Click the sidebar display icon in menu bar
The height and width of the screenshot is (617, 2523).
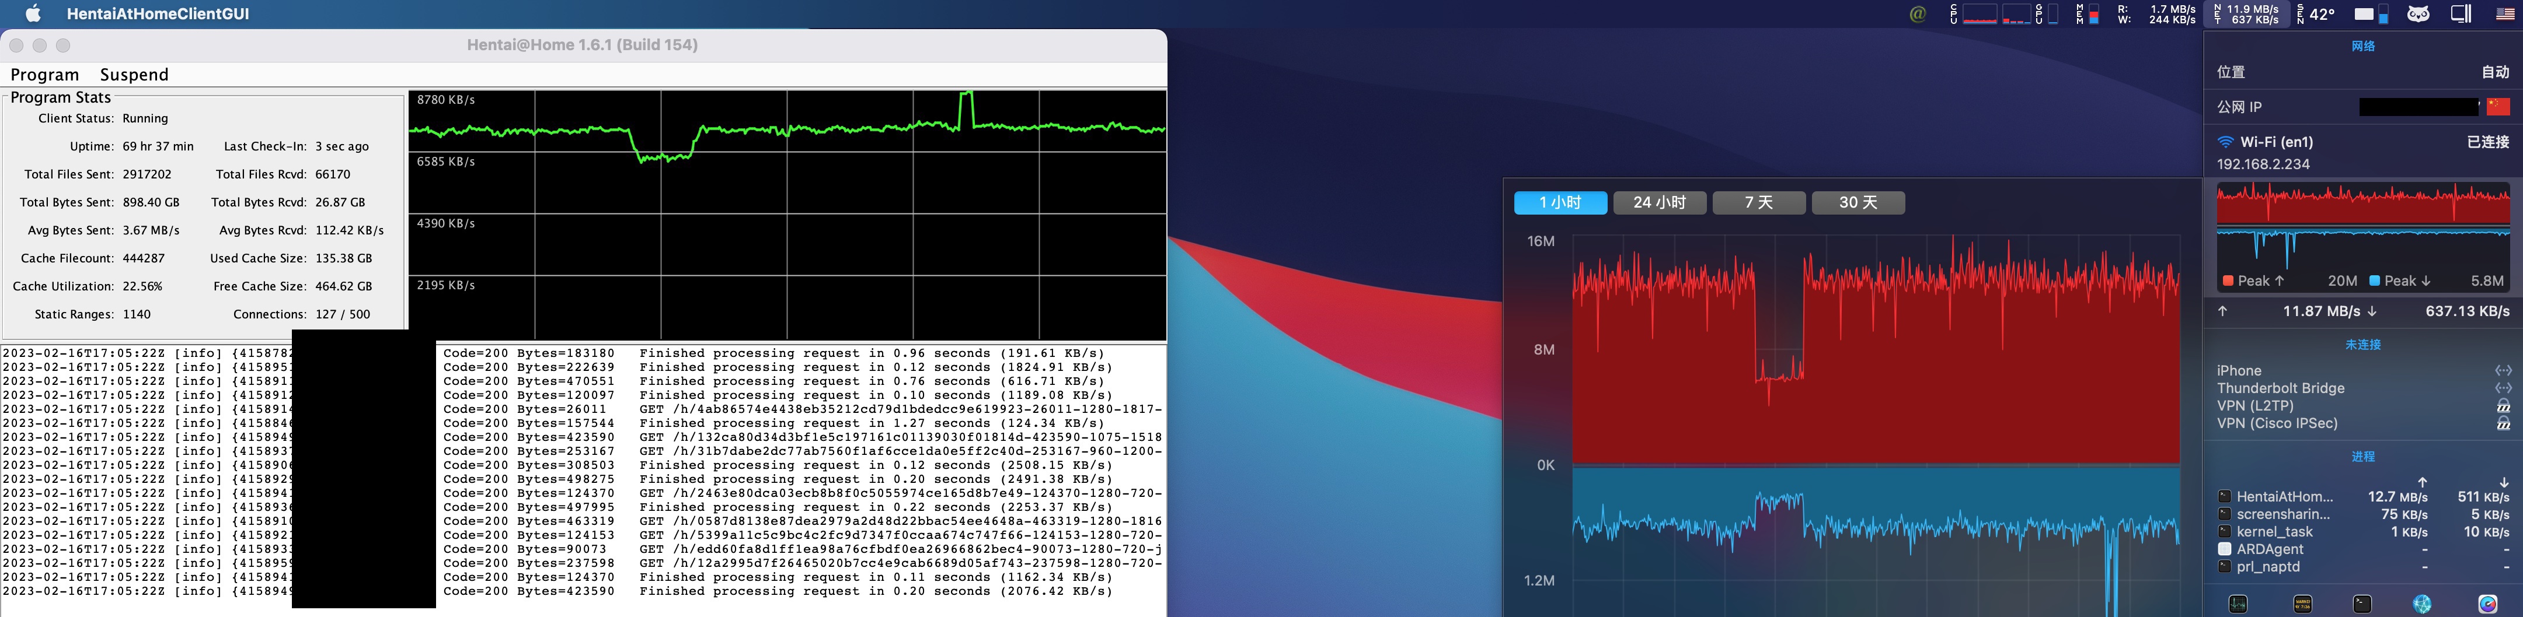point(2461,13)
